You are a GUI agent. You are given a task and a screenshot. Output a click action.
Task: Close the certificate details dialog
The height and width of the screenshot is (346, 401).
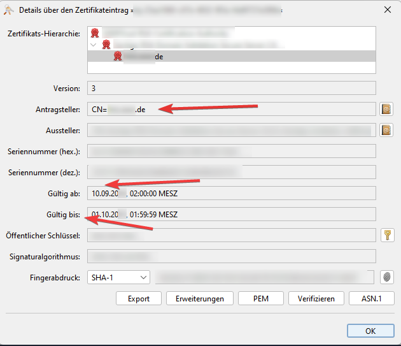(x=387, y=10)
